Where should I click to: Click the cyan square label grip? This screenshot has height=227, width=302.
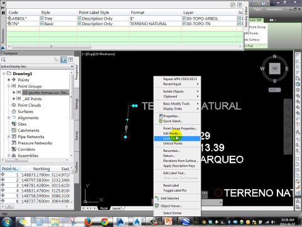pyautogui.click(x=137, y=106)
